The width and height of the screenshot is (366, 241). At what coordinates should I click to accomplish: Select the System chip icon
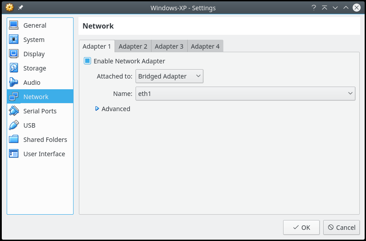pos(14,40)
